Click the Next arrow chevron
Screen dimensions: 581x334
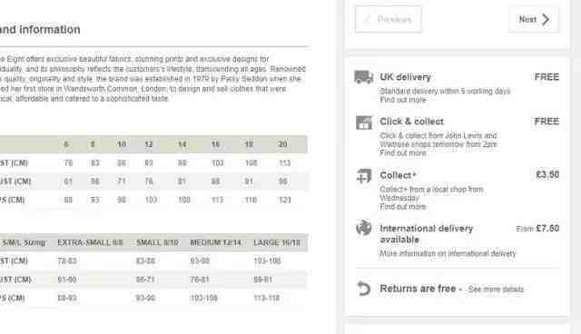pyautogui.click(x=546, y=19)
